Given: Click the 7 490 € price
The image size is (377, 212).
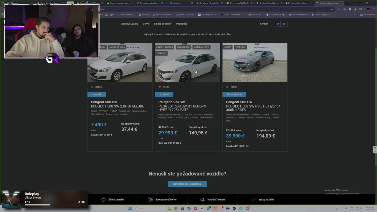Looking at the screenshot, I should tap(99, 125).
